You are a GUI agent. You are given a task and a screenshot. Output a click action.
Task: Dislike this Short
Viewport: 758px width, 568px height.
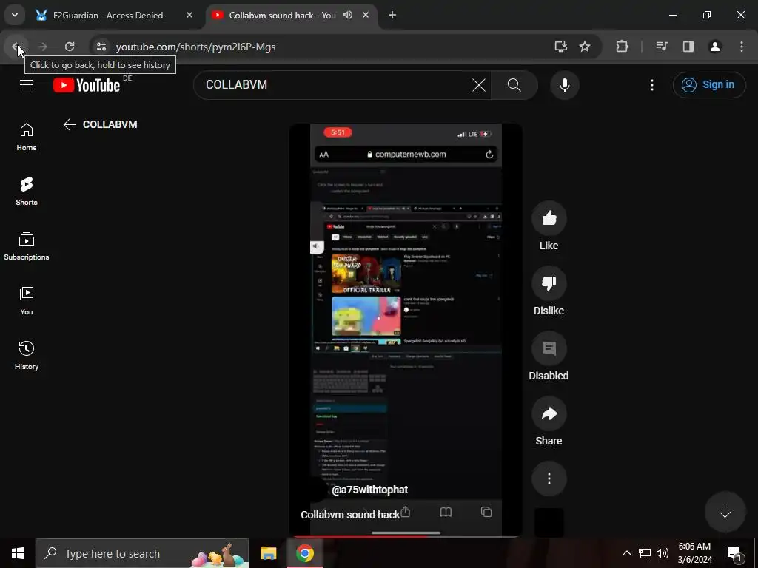pos(549,283)
